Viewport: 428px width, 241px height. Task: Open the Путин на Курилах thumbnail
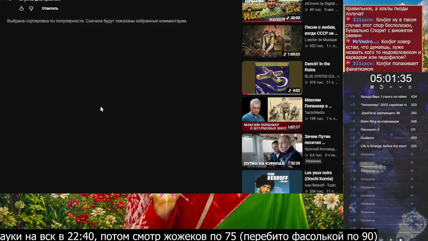pyautogui.click(x=272, y=151)
